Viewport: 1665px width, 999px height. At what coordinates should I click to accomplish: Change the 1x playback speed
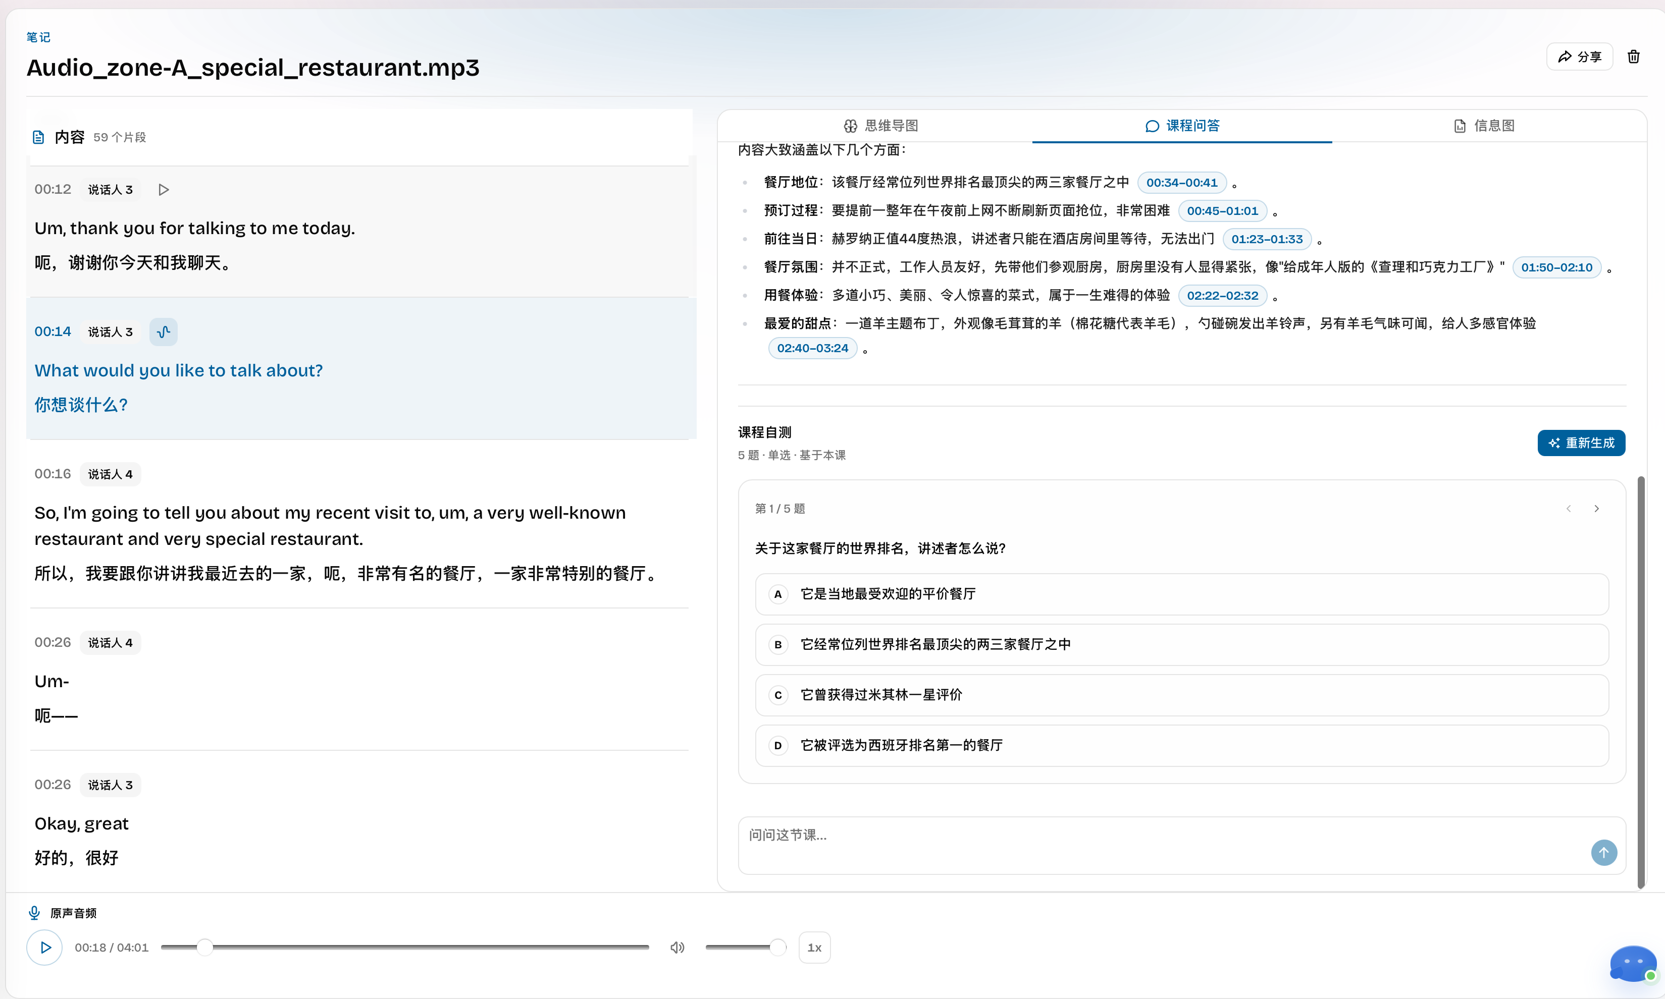[814, 948]
